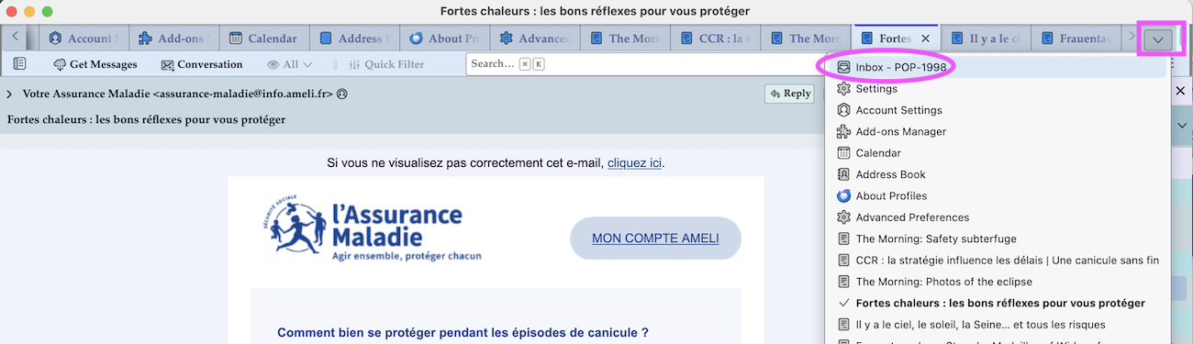Follow the cliquez ici link
This screenshot has height=344, width=1193.
634,163
